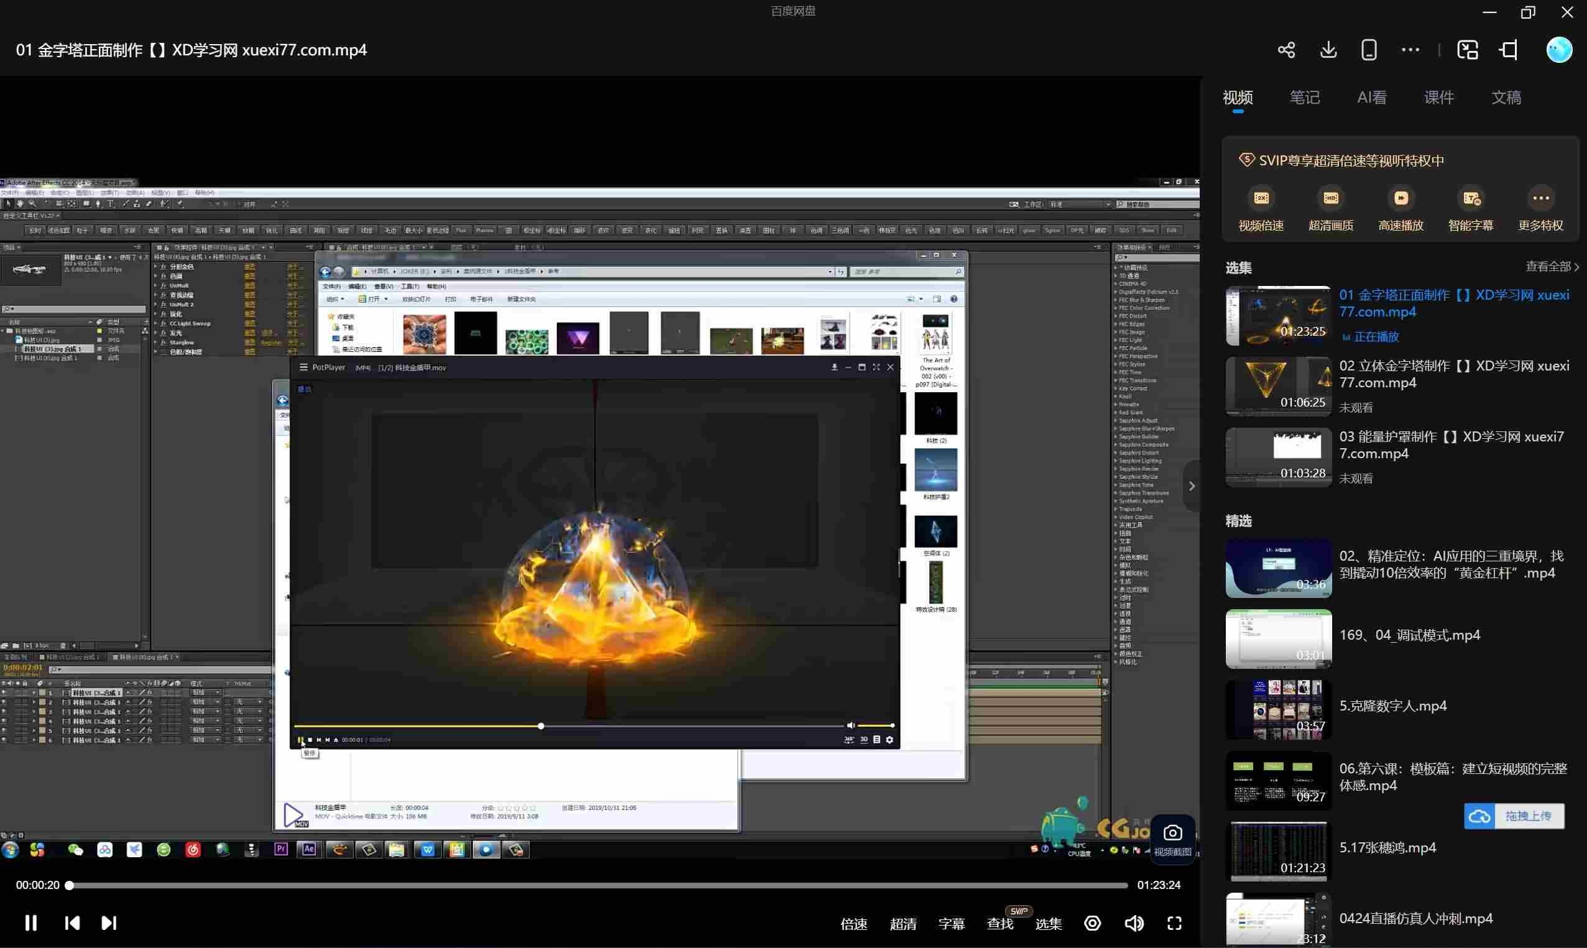Viewport: 1587px width, 948px height.
Task: Click the 未观看 label under episode 02
Action: 1355,408
